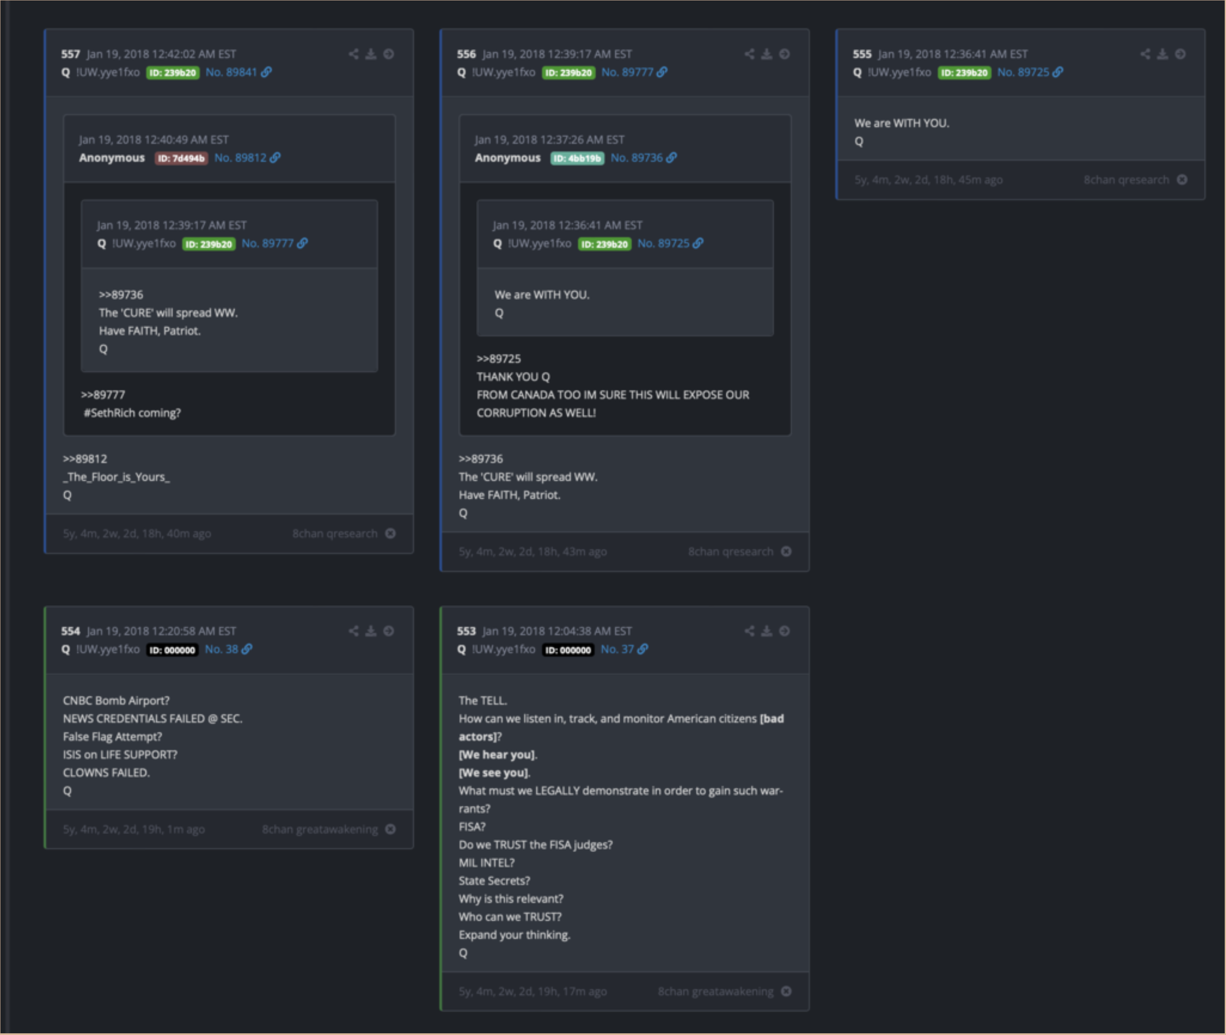
Task: Click the post number 556 heading
Action: tap(466, 54)
